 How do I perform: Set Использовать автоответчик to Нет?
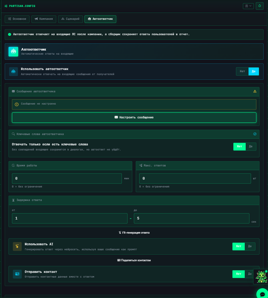(242, 72)
